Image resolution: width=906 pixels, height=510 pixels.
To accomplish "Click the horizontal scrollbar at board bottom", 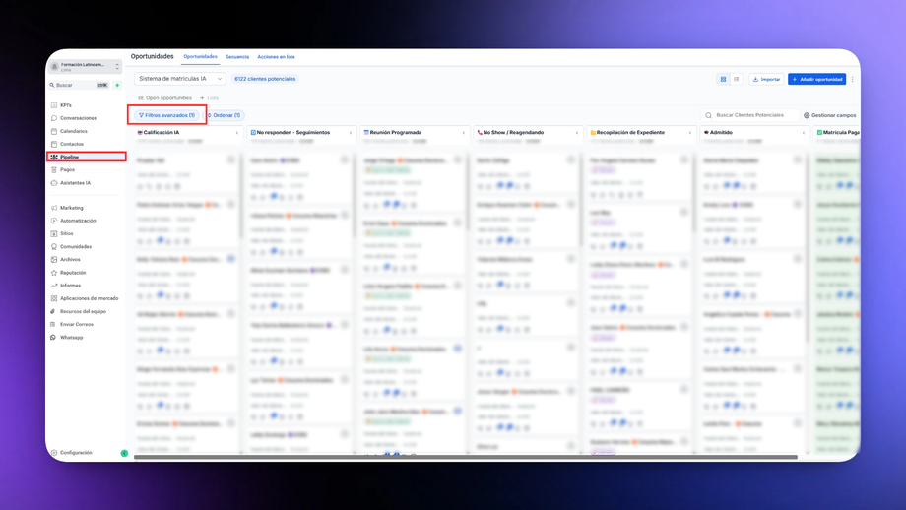I will 465,457.
